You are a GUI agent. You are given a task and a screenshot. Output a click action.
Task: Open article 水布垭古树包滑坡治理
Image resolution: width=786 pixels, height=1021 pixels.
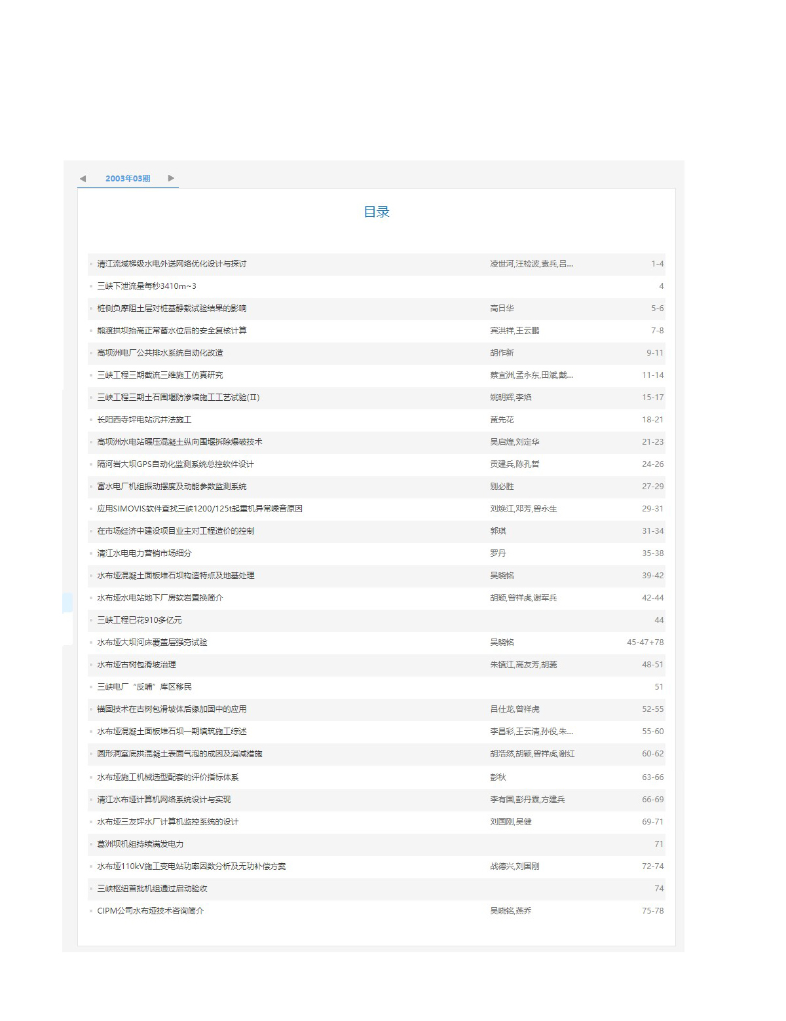pyautogui.click(x=136, y=665)
